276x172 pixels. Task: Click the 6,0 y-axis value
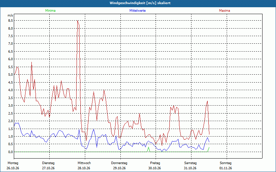(11, 59)
